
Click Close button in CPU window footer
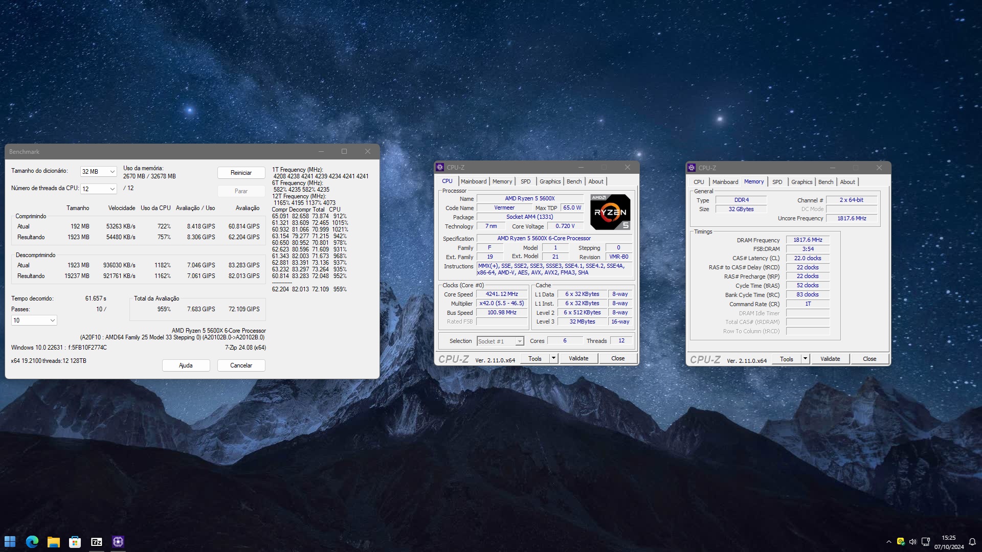coord(618,358)
